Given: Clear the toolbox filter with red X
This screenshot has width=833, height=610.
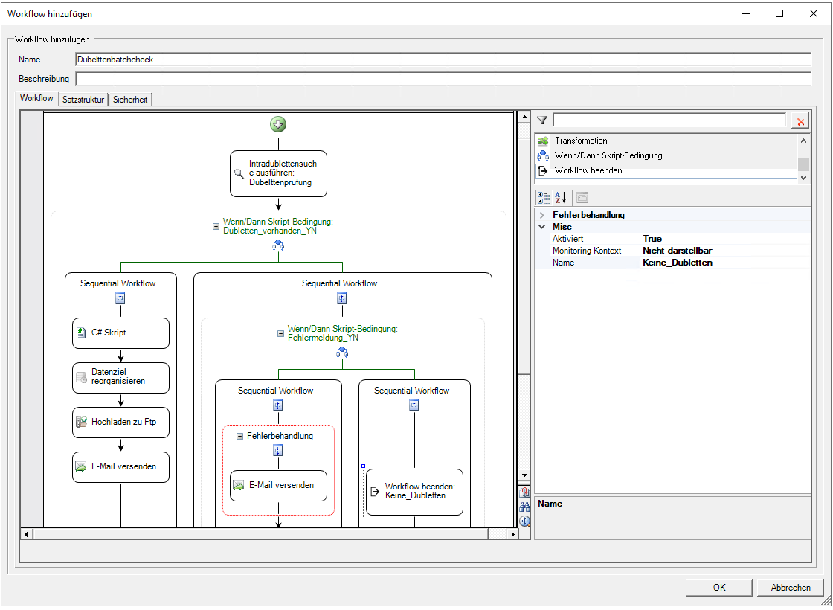Looking at the screenshot, I should point(800,121).
